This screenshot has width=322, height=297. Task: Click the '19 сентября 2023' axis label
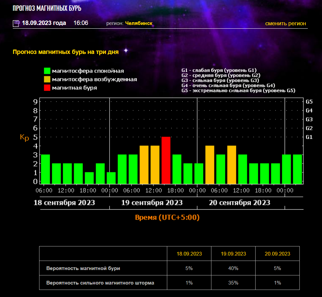click(x=152, y=203)
